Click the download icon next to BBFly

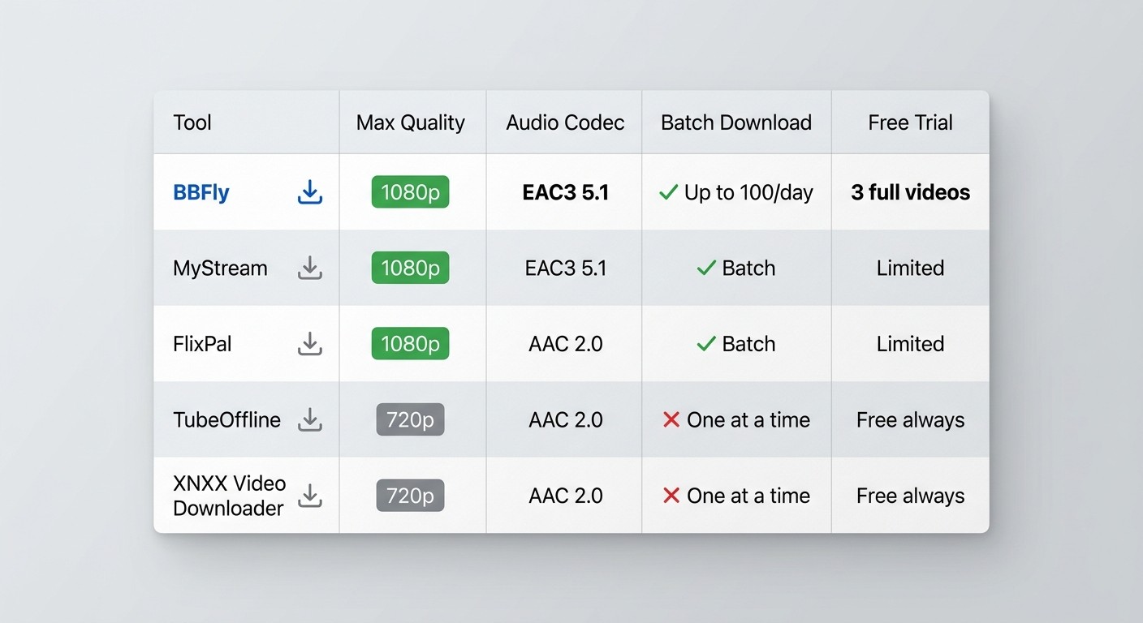click(310, 192)
